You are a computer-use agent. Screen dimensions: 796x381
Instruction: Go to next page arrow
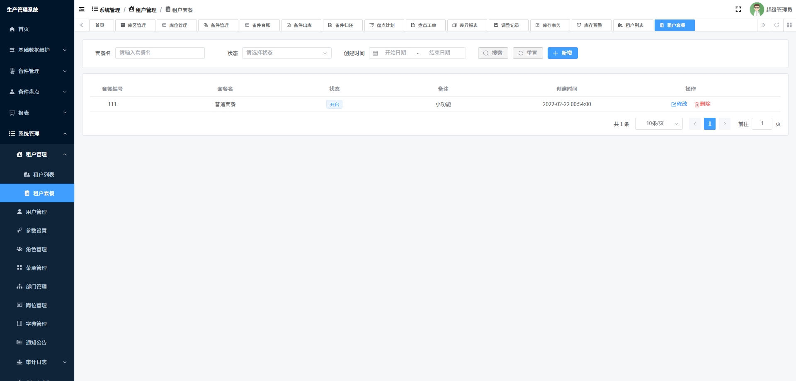click(725, 124)
